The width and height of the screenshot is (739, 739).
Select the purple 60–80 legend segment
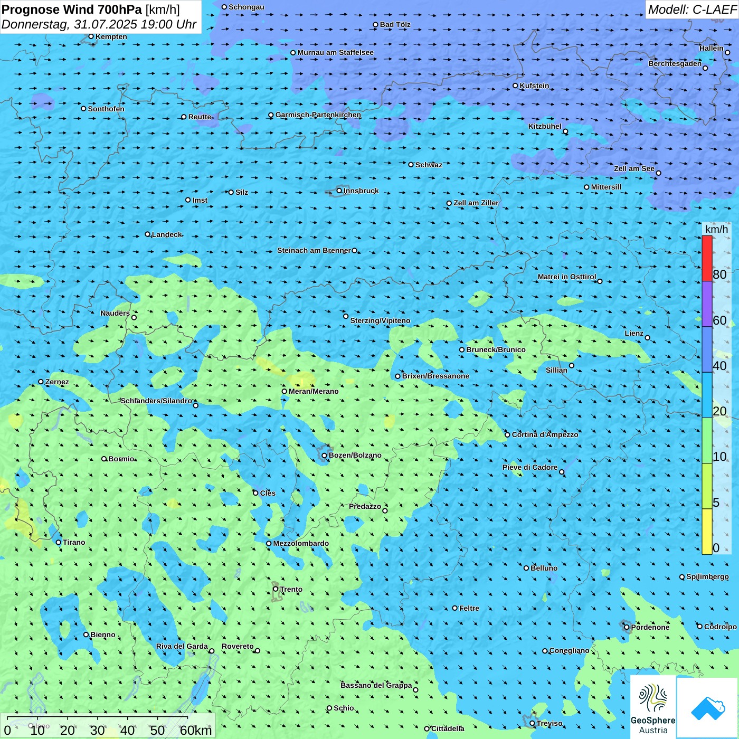pos(707,304)
